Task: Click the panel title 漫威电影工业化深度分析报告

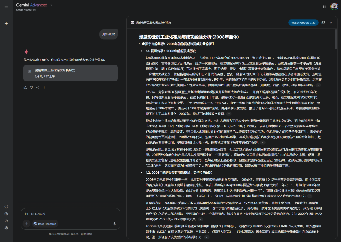Action: point(153,22)
